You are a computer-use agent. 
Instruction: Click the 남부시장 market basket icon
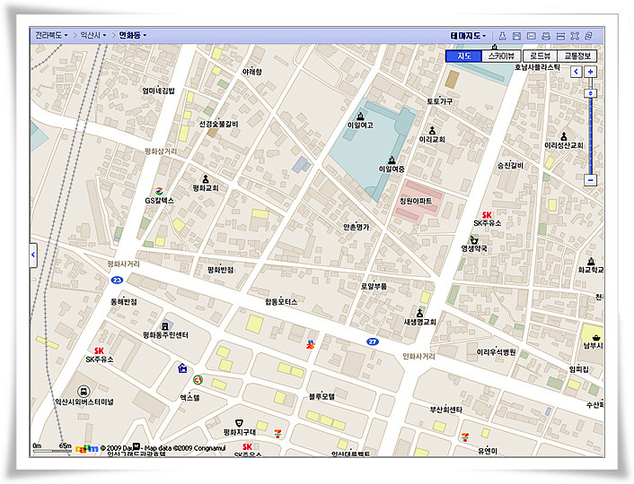tap(596, 338)
